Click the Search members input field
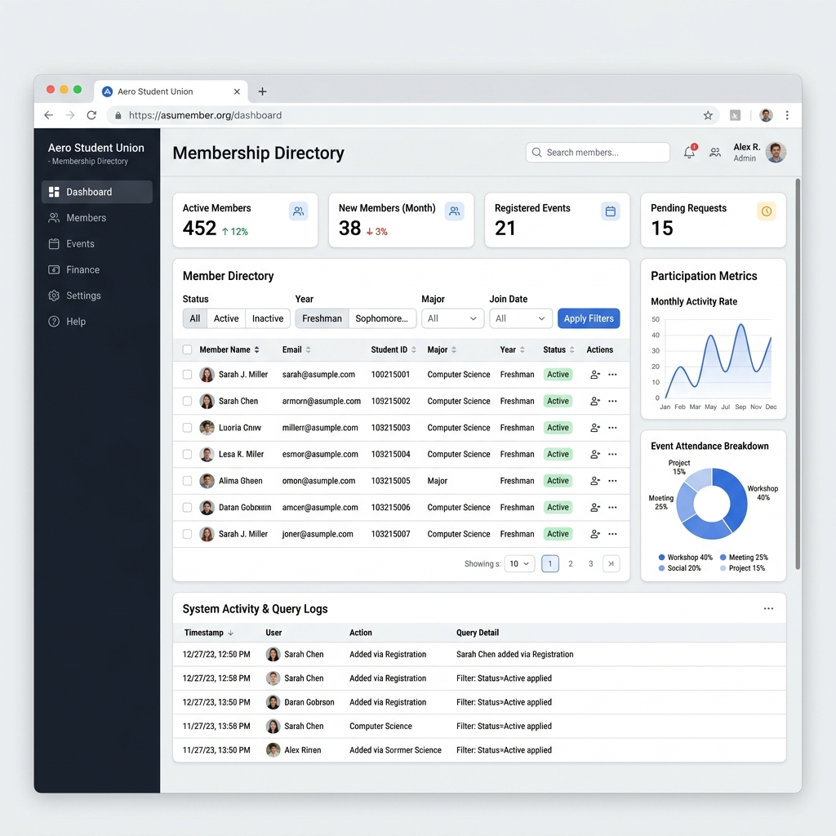Image resolution: width=836 pixels, height=836 pixels. (598, 153)
